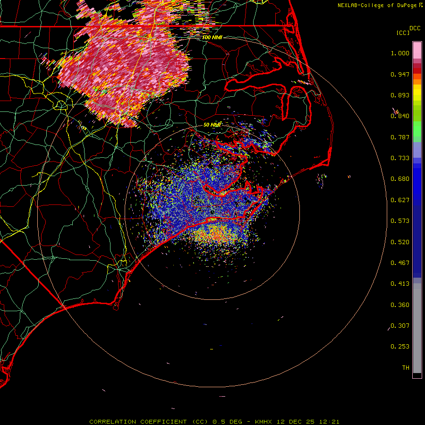Select the 0.627 scale value
The image size is (425, 425).
[400, 200]
